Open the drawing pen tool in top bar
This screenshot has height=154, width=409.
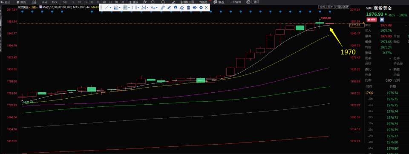point(173,2)
